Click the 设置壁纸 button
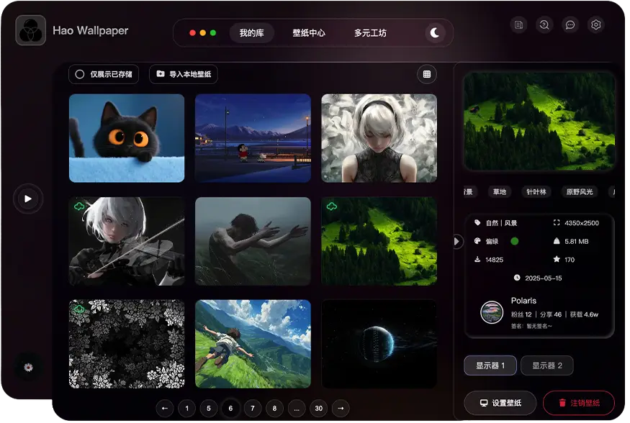The height and width of the screenshot is (423, 630). [x=500, y=402]
